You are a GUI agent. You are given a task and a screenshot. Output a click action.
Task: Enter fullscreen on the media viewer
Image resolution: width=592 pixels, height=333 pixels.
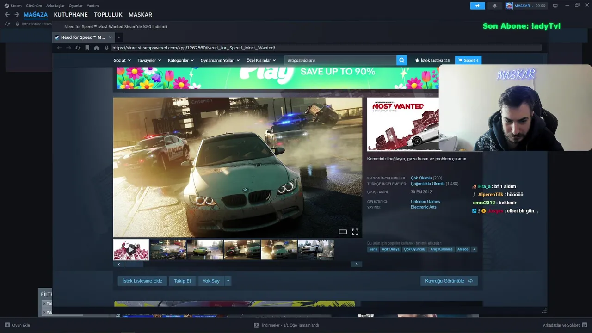[355, 232]
